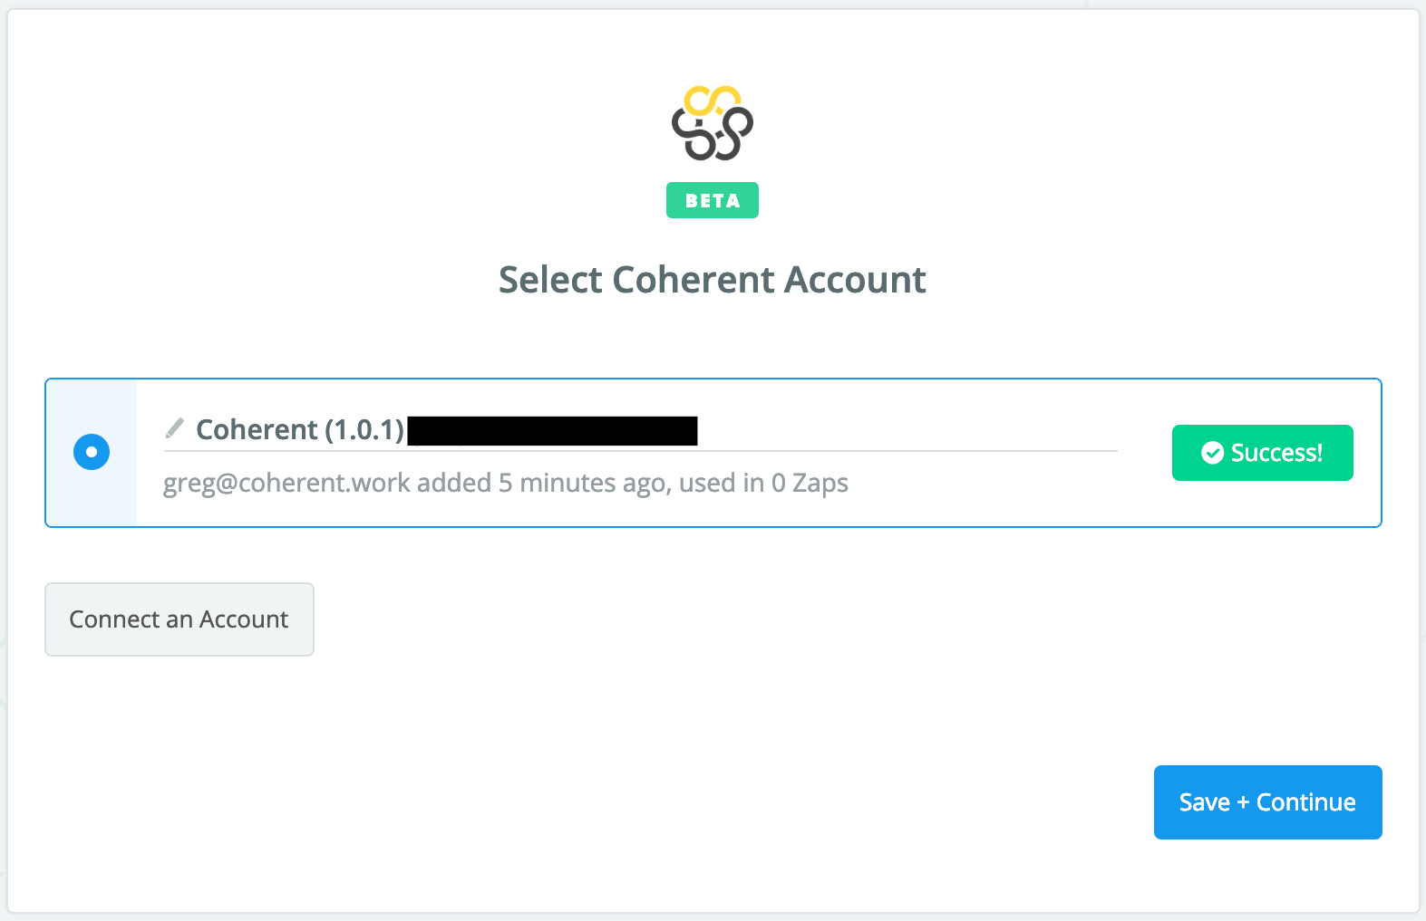Click the pencil edit icon
The height and width of the screenshot is (921, 1426).
pos(174,428)
